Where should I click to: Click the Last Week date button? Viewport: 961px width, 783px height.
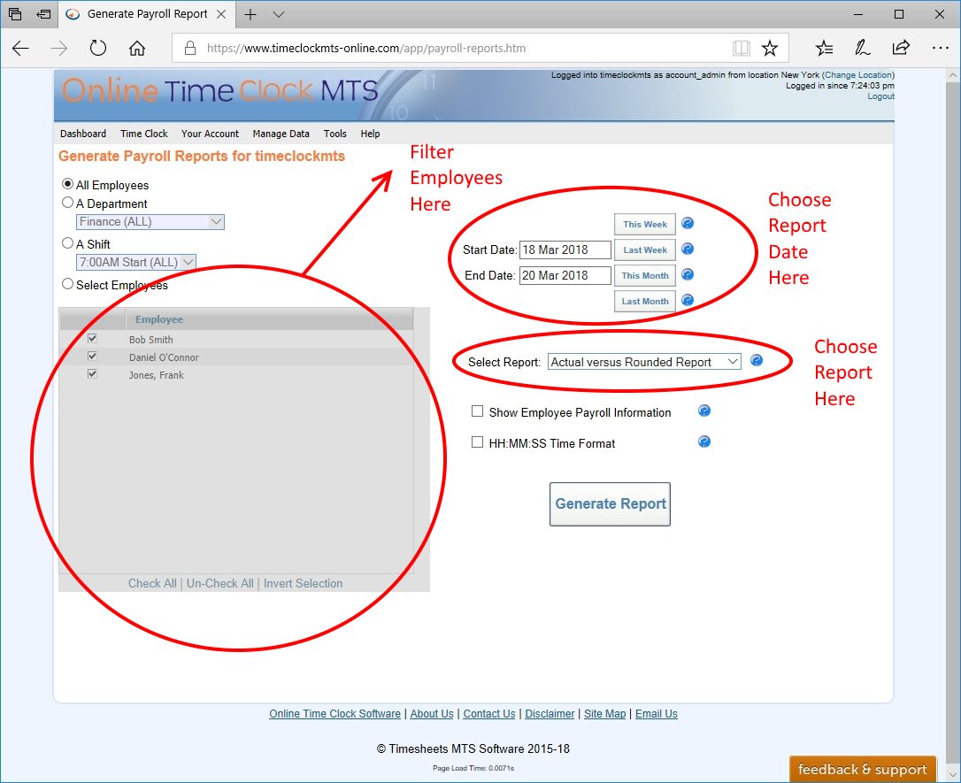645,250
